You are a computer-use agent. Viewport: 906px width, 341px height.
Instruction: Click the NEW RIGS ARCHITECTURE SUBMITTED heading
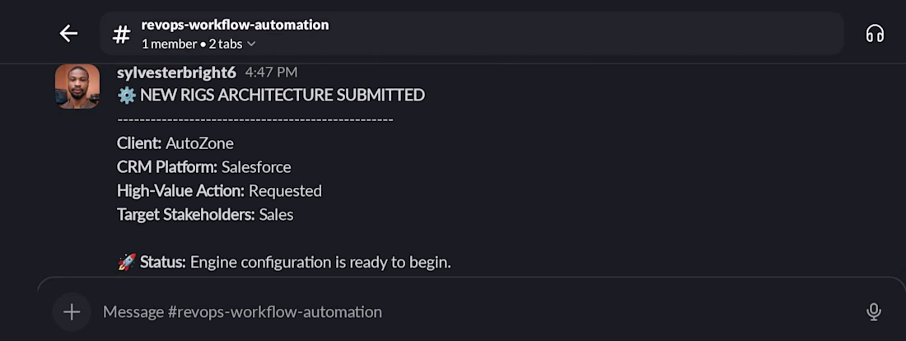pyautogui.click(x=283, y=95)
